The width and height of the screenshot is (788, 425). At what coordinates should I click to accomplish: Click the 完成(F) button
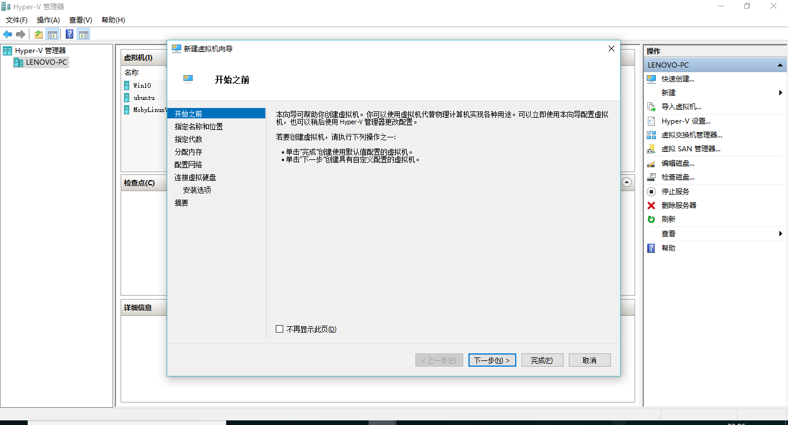coord(542,360)
